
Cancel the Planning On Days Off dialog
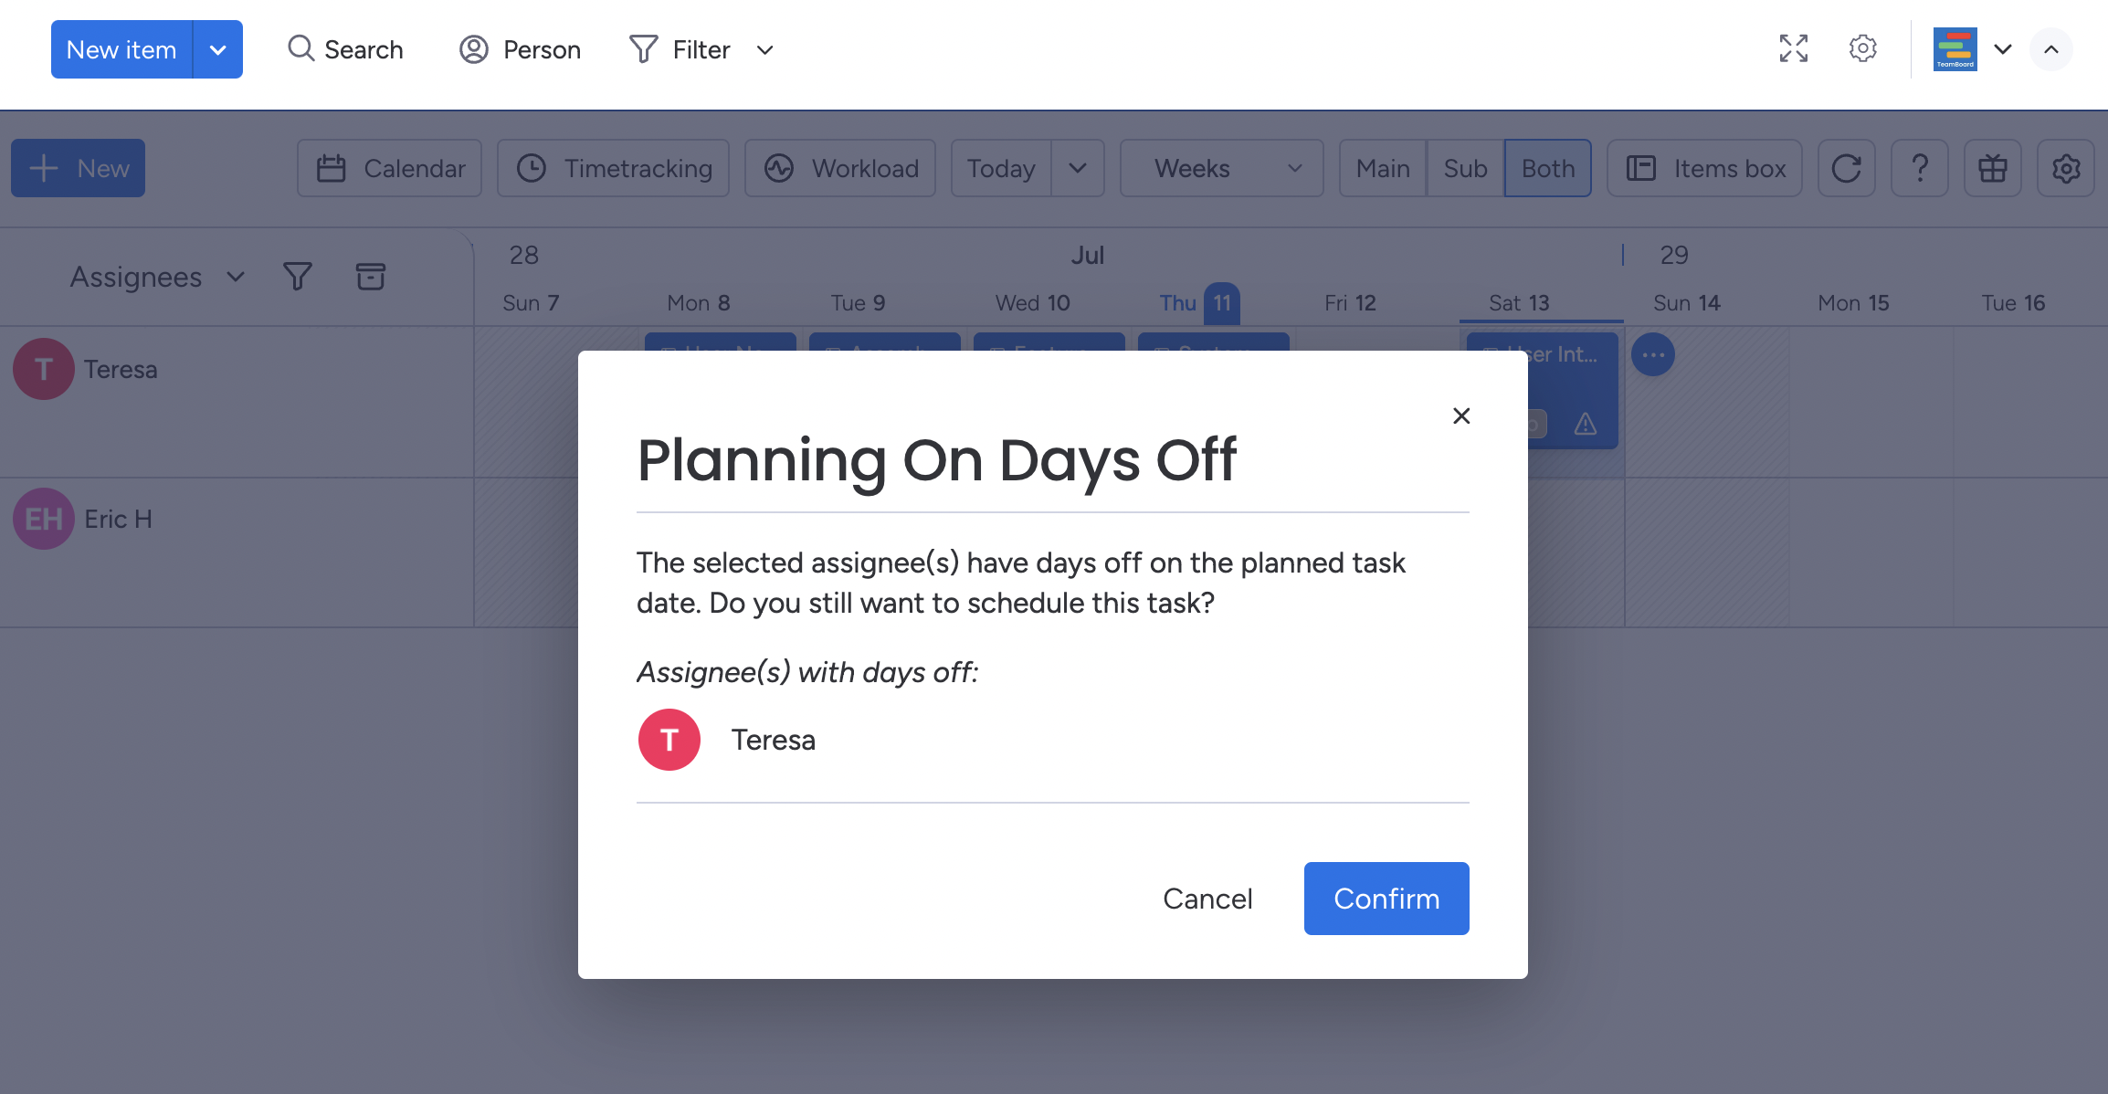pos(1207,898)
